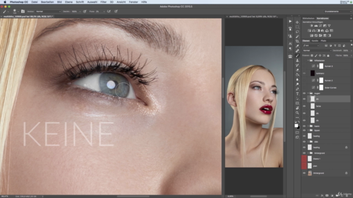Viewport: 353px width, 198px height.
Task: Select the Type tool
Action: coord(297,94)
